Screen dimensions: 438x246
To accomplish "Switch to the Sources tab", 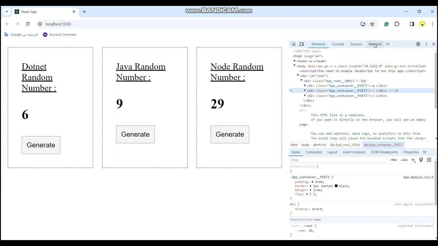I will coord(356,44).
